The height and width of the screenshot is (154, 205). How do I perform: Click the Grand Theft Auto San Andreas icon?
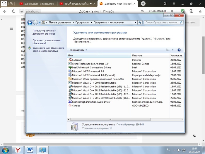point(70,64)
